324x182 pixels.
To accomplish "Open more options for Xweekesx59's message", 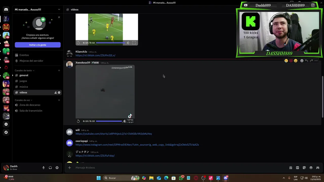I will pyautogui.click(x=316, y=61).
